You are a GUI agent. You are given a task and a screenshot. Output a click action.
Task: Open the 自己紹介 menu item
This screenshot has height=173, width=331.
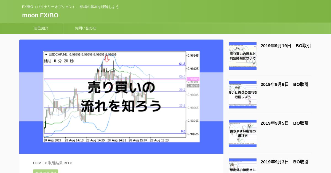(x=41, y=28)
